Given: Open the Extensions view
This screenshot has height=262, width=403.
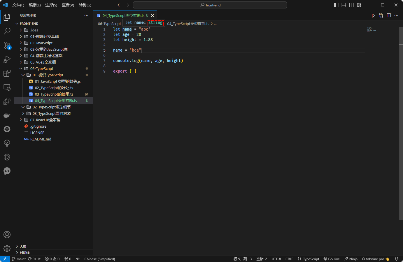Looking at the screenshot, I should 7,73.
